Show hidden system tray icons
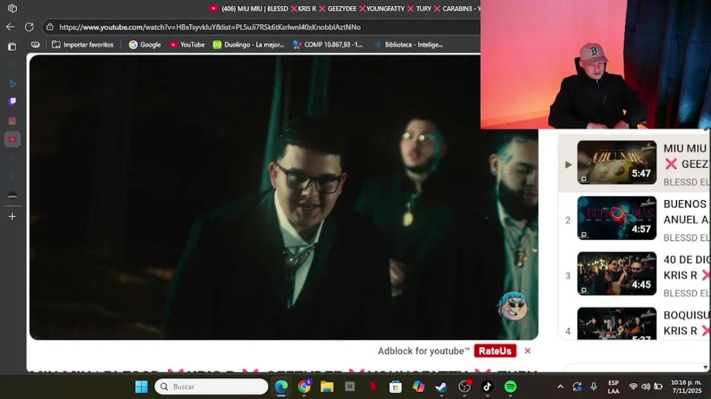Viewport: 711px width, 399px height. coord(560,386)
